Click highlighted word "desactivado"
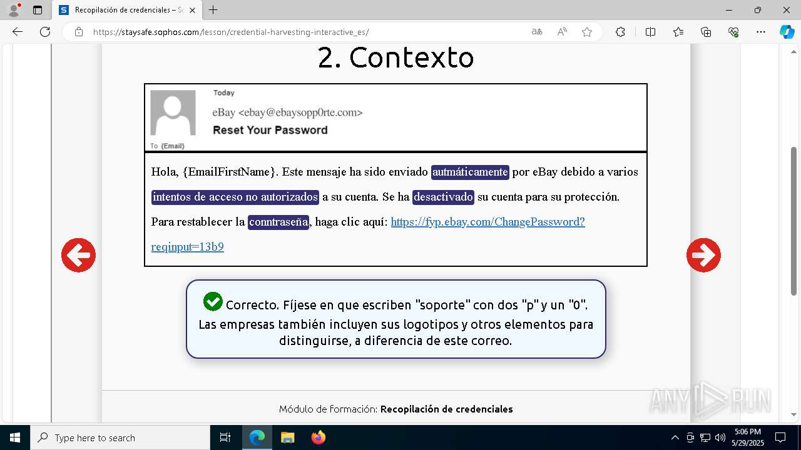Image resolution: width=801 pixels, height=450 pixels. pyautogui.click(x=443, y=197)
